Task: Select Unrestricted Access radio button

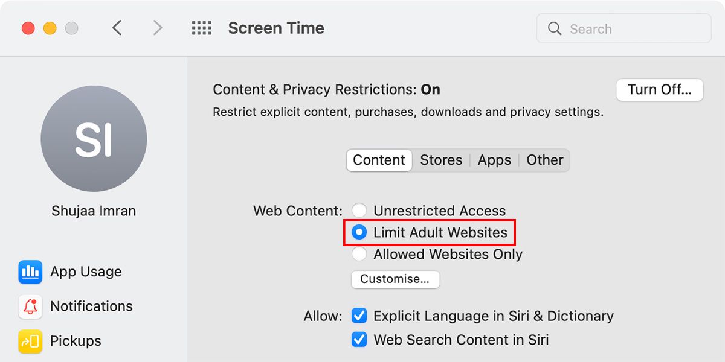Action: pyautogui.click(x=359, y=211)
